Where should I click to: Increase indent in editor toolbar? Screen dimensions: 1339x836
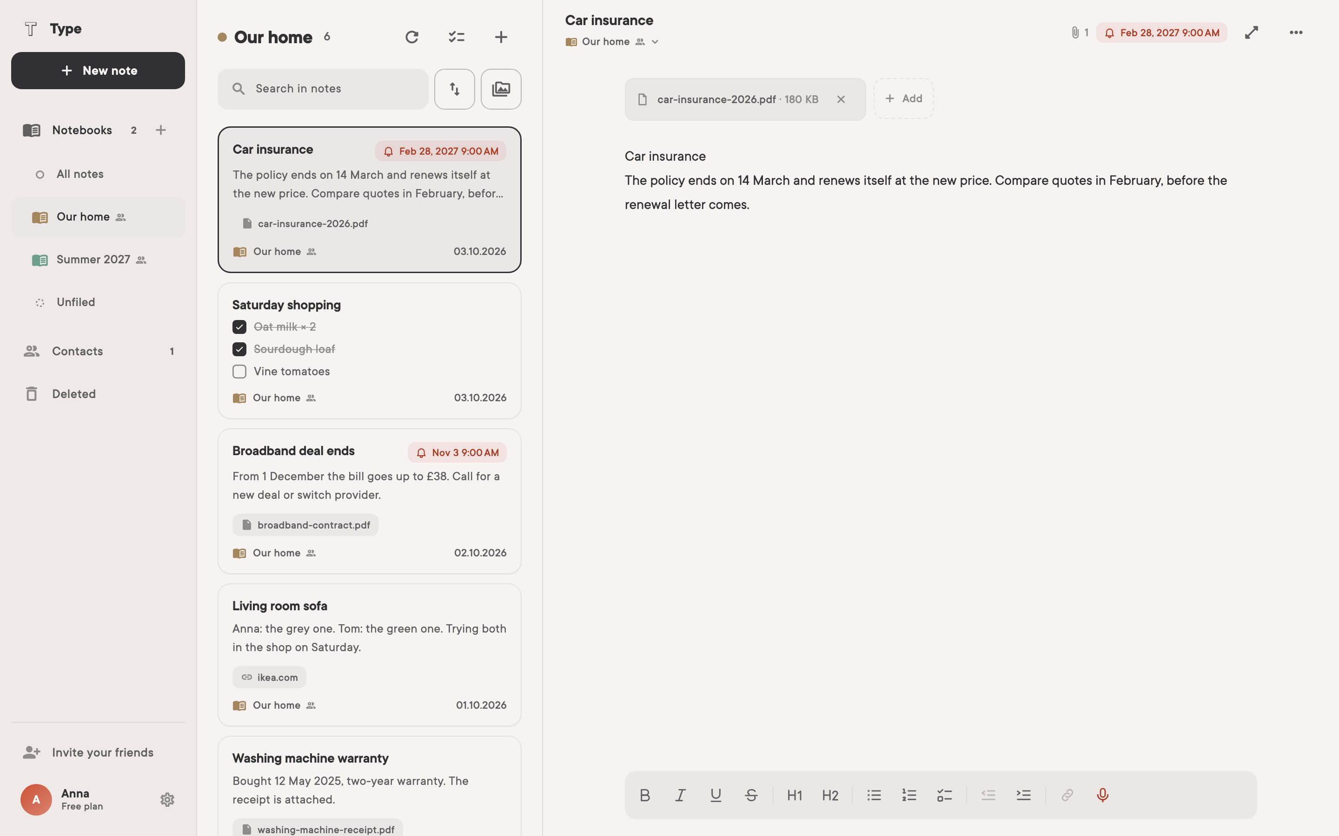[1024, 795]
